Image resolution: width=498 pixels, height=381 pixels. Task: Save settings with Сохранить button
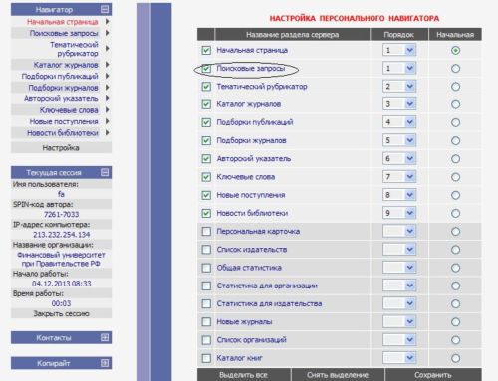coord(433,375)
